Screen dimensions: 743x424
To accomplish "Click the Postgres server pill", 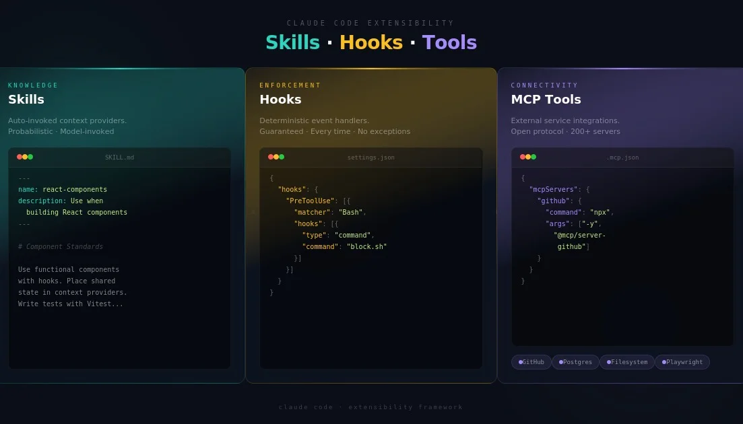I will click(575, 362).
